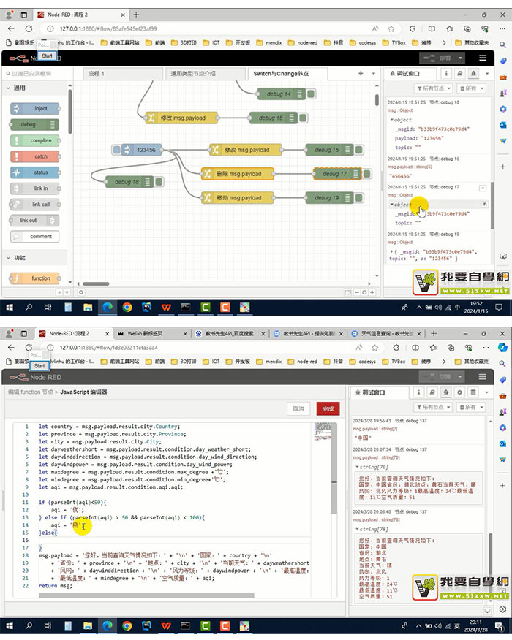Image resolution: width=512 pixels, height=640 pixels.
Task: Click horizontal scrollbar of upper flow canvas
Action: click(x=96, y=283)
